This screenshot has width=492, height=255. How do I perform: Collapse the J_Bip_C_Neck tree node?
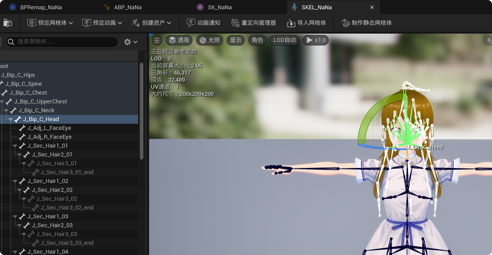pos(6,110)
